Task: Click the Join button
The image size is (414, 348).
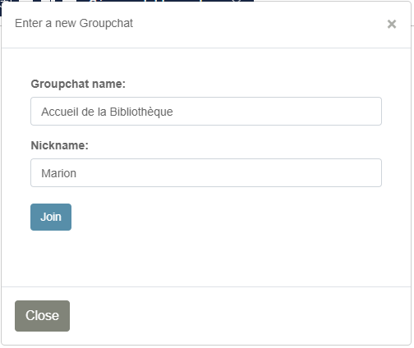Action: (51, 217)
